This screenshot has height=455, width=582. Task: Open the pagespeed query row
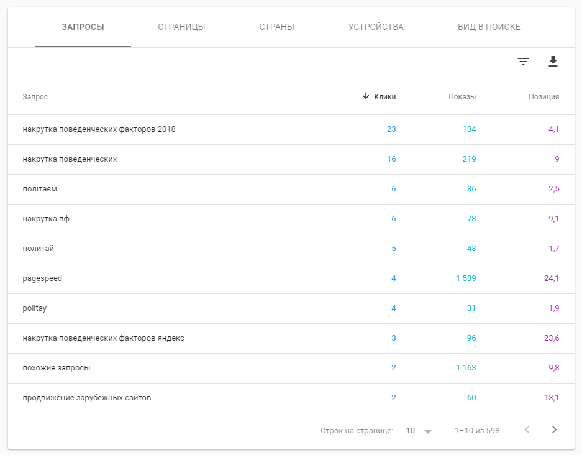(291, 278)
